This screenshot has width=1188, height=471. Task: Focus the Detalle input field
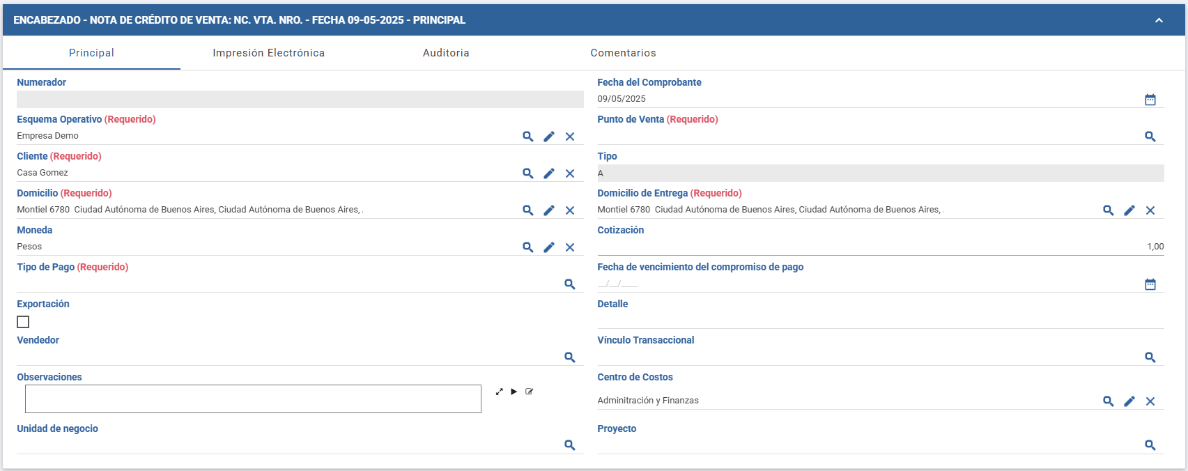880,320
